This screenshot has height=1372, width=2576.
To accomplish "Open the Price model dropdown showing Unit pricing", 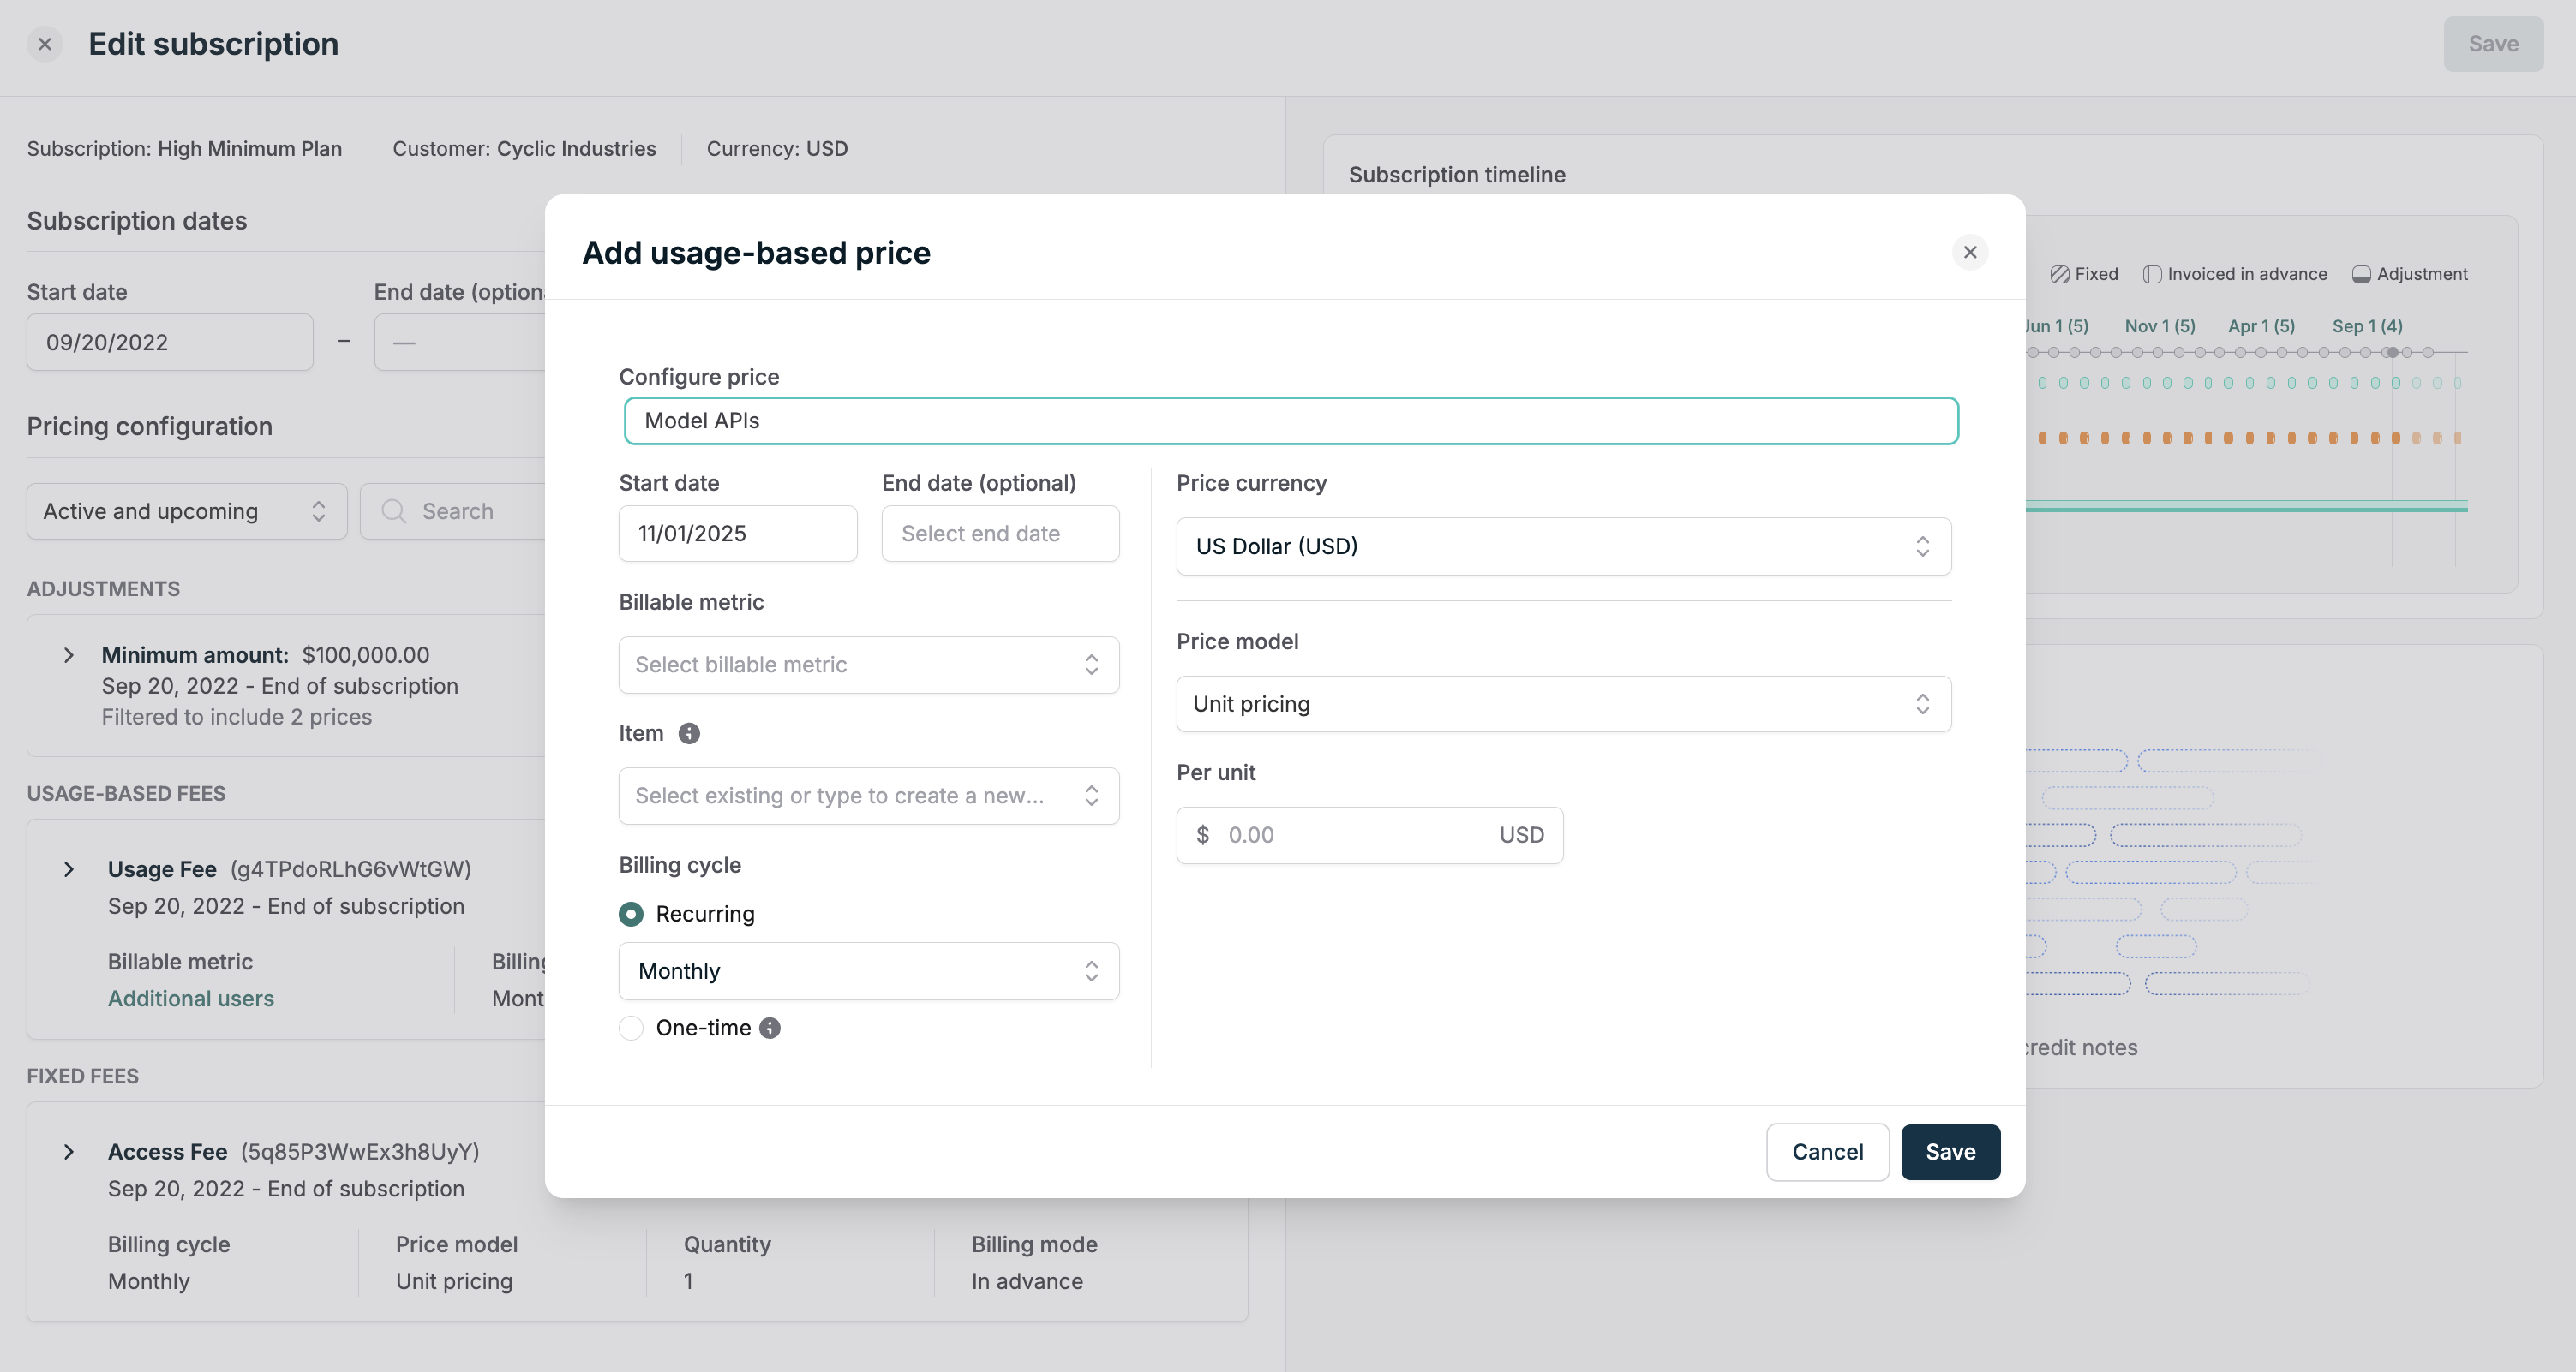I will coord(1563,705).
